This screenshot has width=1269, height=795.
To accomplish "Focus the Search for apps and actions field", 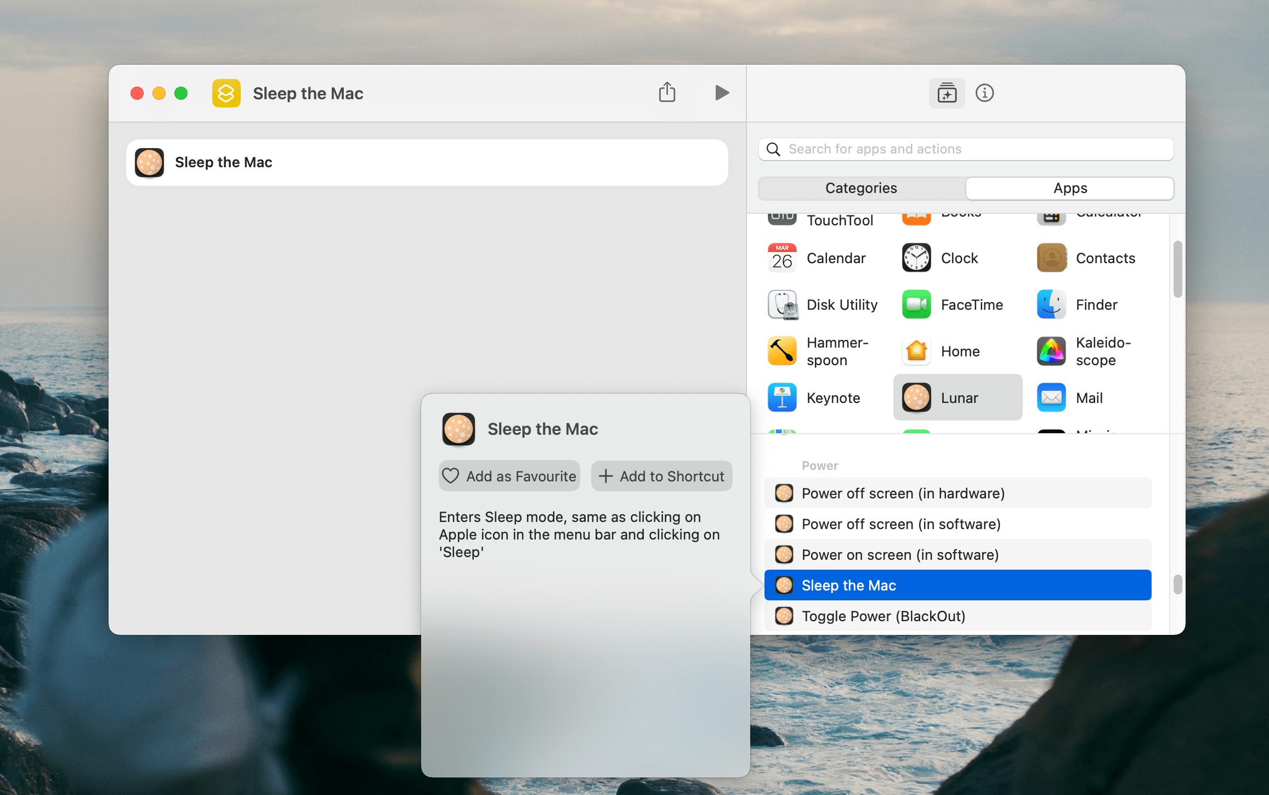I will click(966, 149).
